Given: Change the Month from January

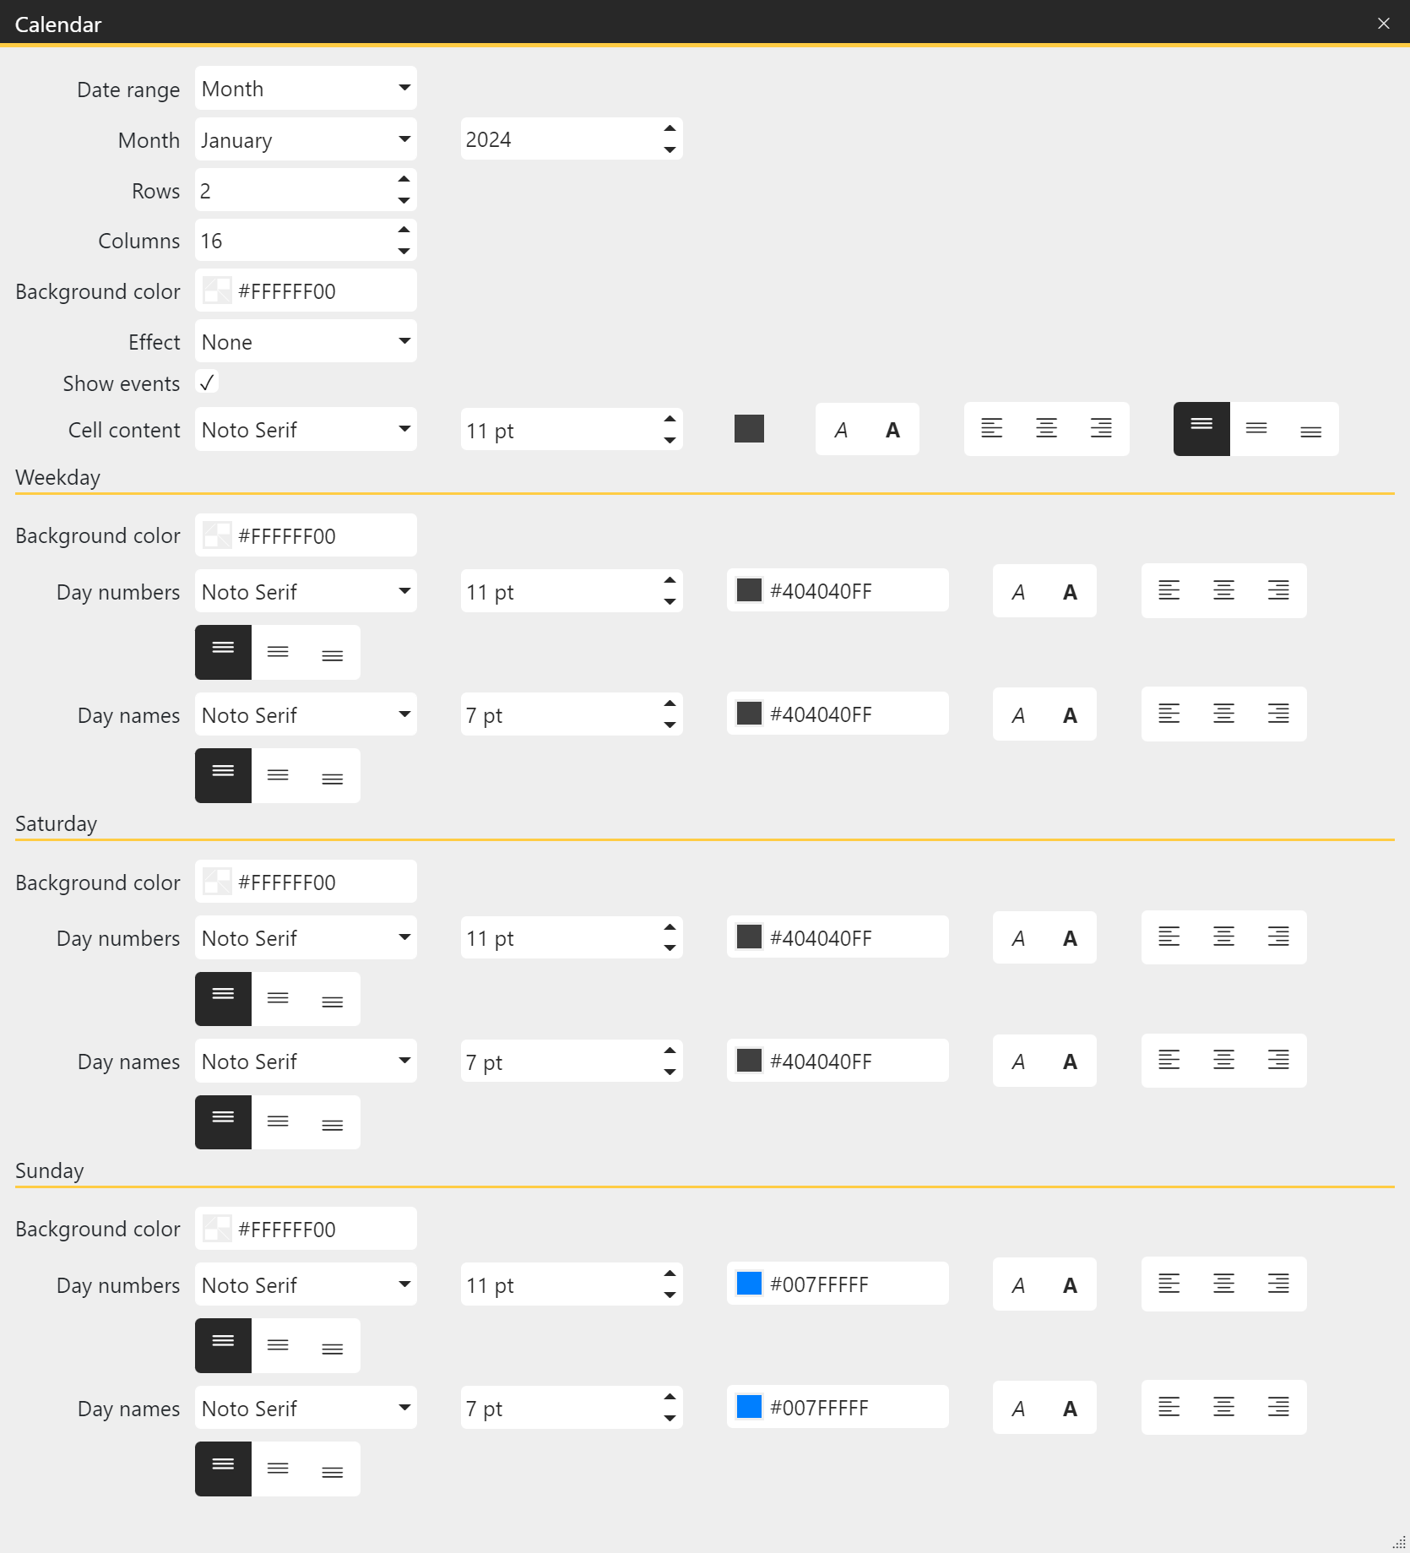Looking at the screenshot, I should point(306,139).
